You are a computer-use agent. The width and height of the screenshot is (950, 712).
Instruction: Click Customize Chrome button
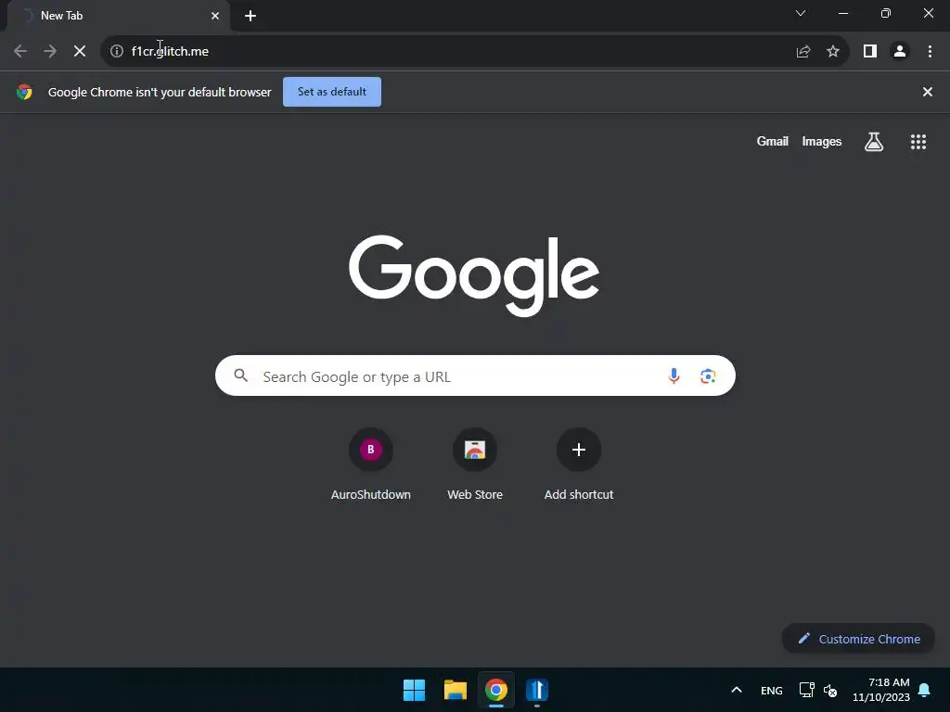(x=858, y=639)
